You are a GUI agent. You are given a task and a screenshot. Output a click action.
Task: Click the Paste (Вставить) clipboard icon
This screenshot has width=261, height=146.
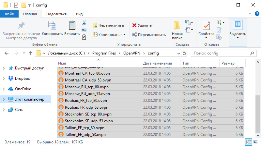click(x=72, y=26)
